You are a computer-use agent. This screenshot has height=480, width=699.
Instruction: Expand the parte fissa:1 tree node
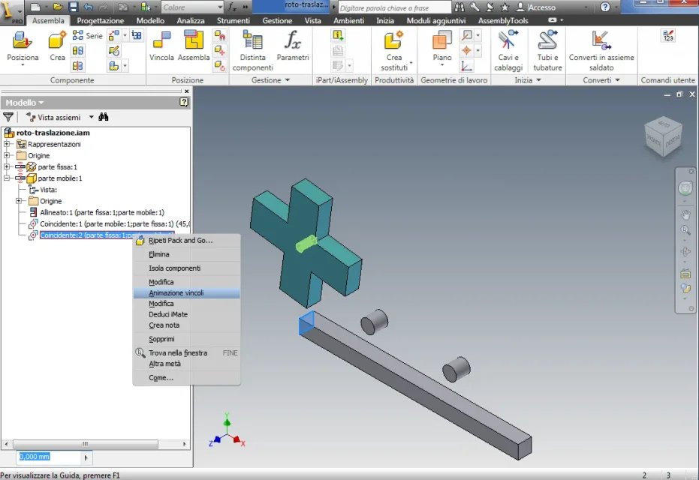(7, 167)
